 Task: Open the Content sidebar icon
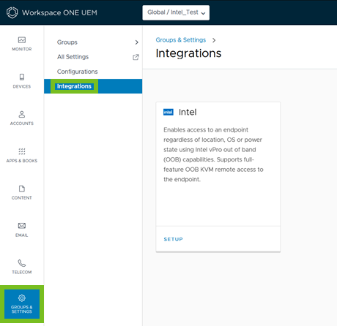22,189
